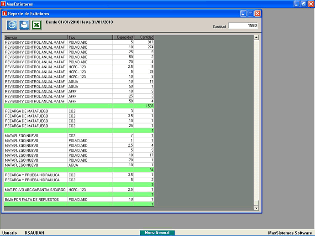This screenshot has height=236, width=315.
Task: Click the Cantidad total field showing 1580
Action: point(243,26)
